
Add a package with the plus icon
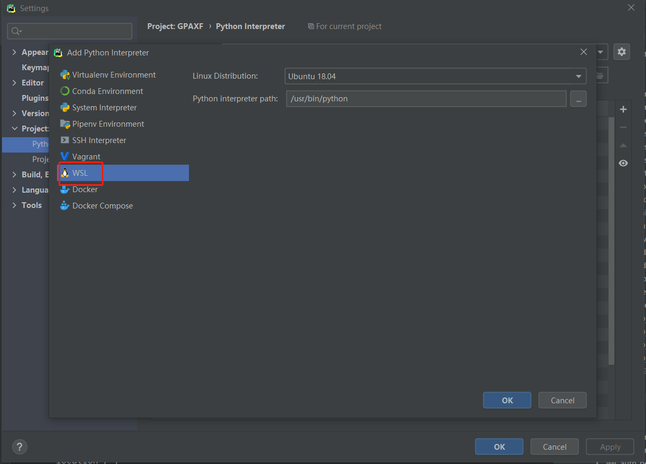point(623,109)
